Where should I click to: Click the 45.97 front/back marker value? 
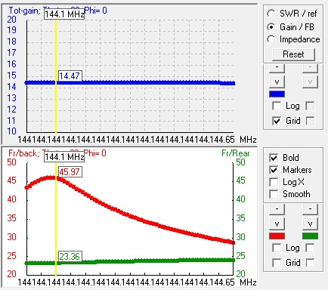click(70, 172)
